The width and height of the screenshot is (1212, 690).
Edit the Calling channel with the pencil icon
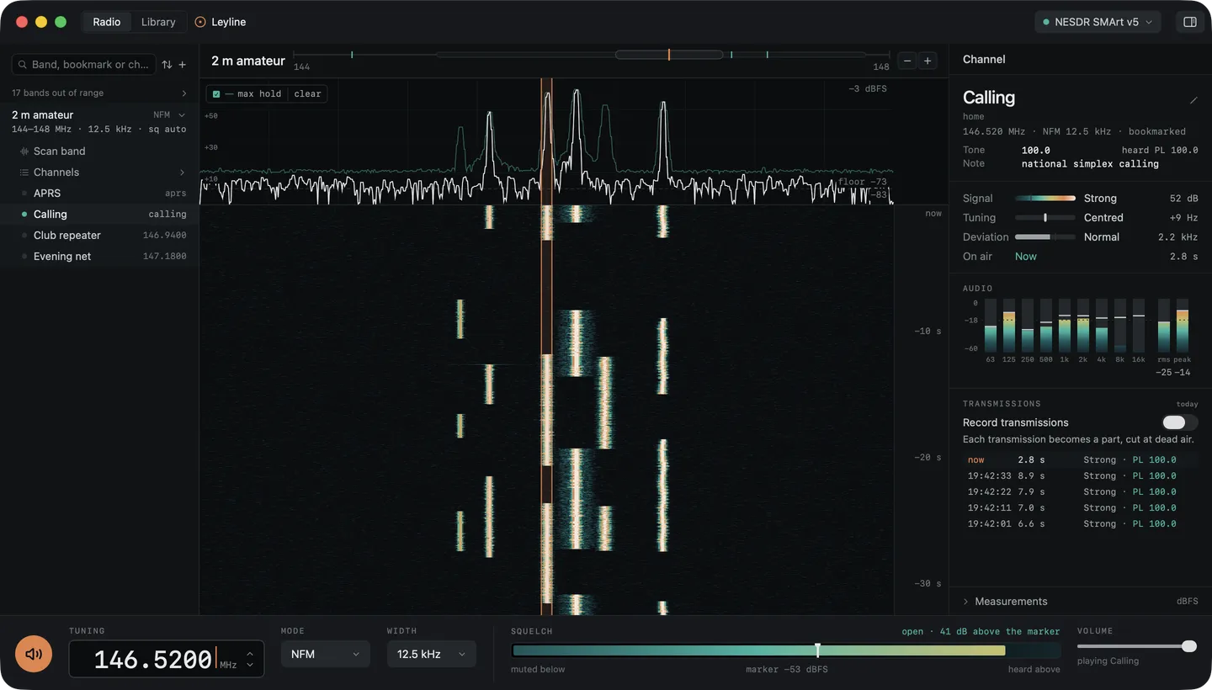pyautogui.click(x=1193, y=100)
